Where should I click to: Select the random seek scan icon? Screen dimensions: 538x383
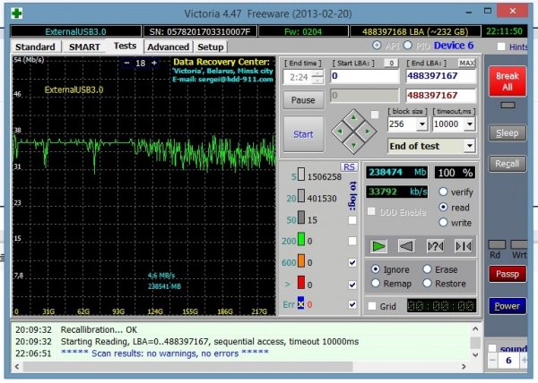pos(436,245)
